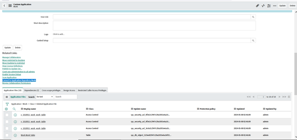The width and height of the screenshot is (297, 140).
Task: Open the 'for text' search field dropdown
Action: coord(45,97)
